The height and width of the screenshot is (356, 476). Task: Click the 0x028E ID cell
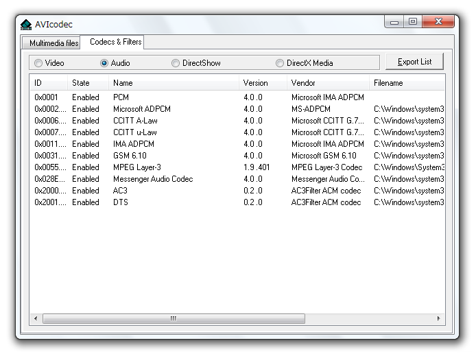point(50,179)
